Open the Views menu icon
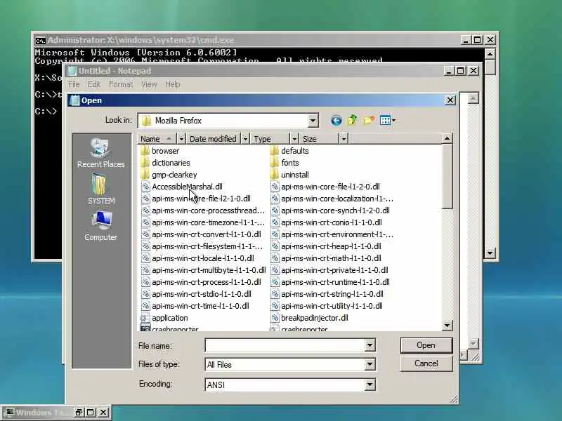Image resolution: width=562 pixels, height=421 pixels. (x=388, y=120)
